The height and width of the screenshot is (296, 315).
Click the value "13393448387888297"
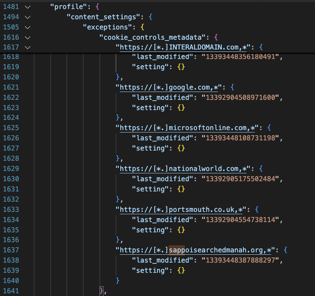pos(240,261)
